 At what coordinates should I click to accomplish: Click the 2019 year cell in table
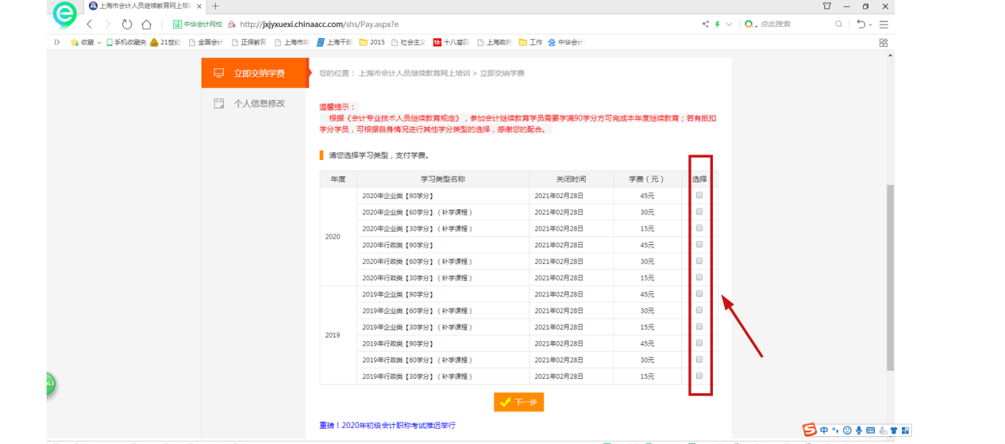tap(338, 335)
